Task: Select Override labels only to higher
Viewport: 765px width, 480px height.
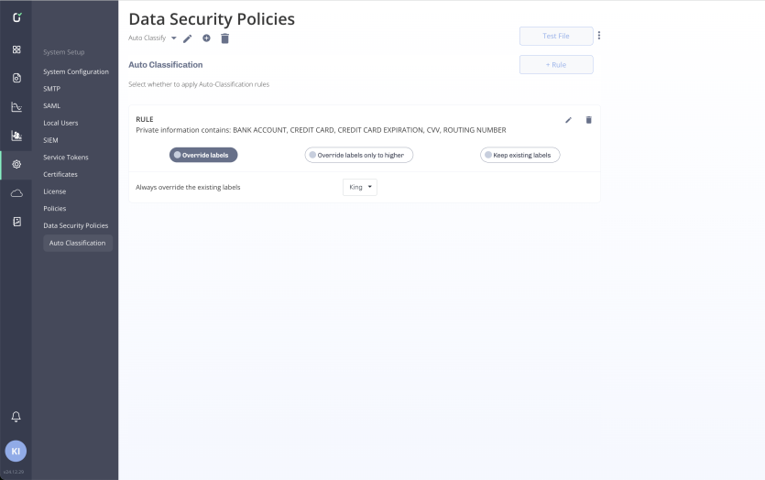Action: click(x=359, y=155)
